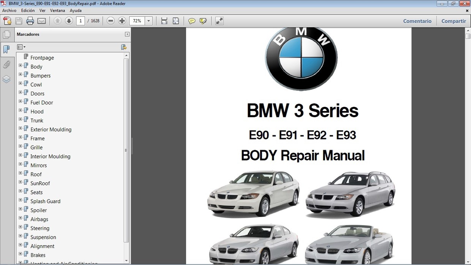The image size is (471, 265).
Task: Click the page number input field
Action: coord(80,21)
